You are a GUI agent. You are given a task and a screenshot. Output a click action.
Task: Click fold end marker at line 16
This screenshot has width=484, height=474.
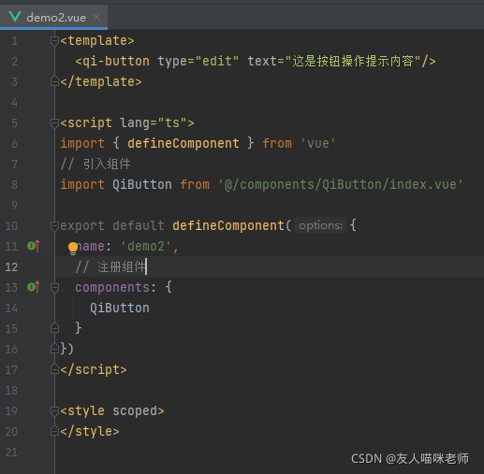pos(54,349)
